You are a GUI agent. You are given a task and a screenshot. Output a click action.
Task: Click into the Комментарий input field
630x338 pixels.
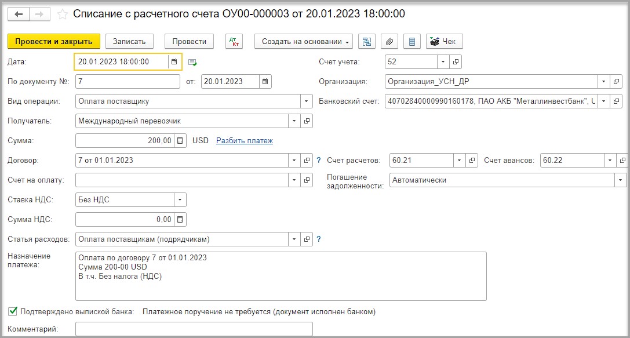pyautogui.click(x=194, y=329)
